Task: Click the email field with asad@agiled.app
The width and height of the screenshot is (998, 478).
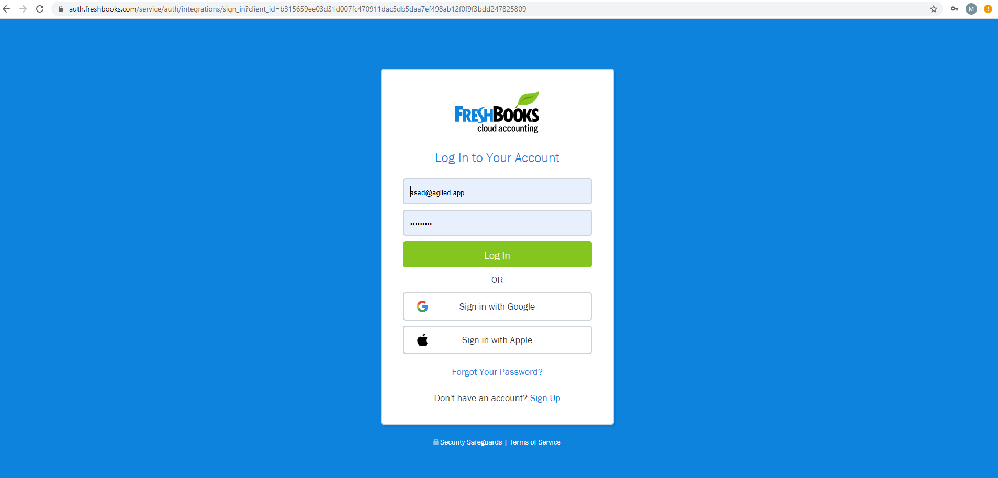Action: point(497,191)
